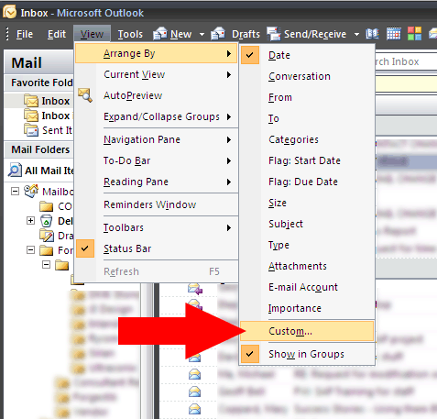Open the Toolbars submenu
This screenshot has height=419, width=437.
[x=157, y=227]
